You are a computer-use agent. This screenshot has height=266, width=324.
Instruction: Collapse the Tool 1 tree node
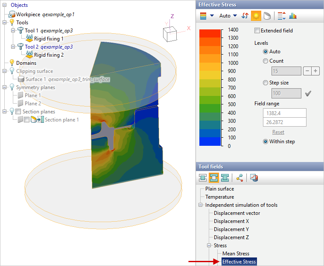[14, 31]
